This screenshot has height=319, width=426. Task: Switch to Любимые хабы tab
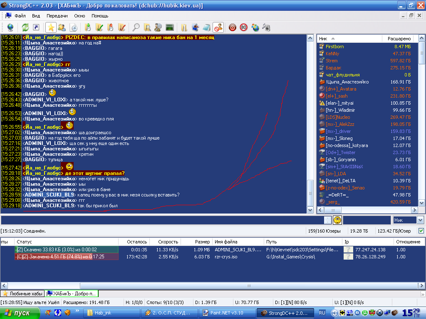pos(22,294)
